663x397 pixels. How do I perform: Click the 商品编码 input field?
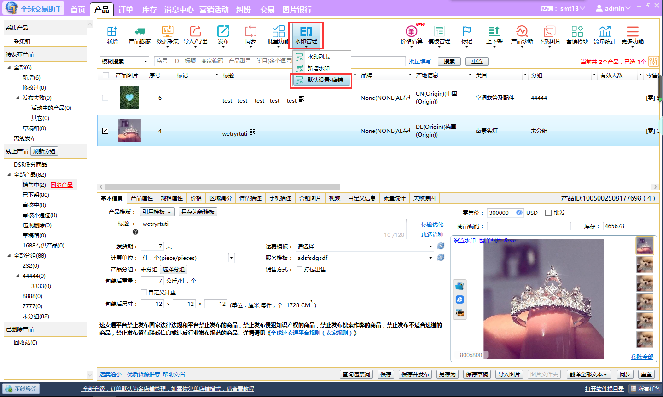point(529,226)
